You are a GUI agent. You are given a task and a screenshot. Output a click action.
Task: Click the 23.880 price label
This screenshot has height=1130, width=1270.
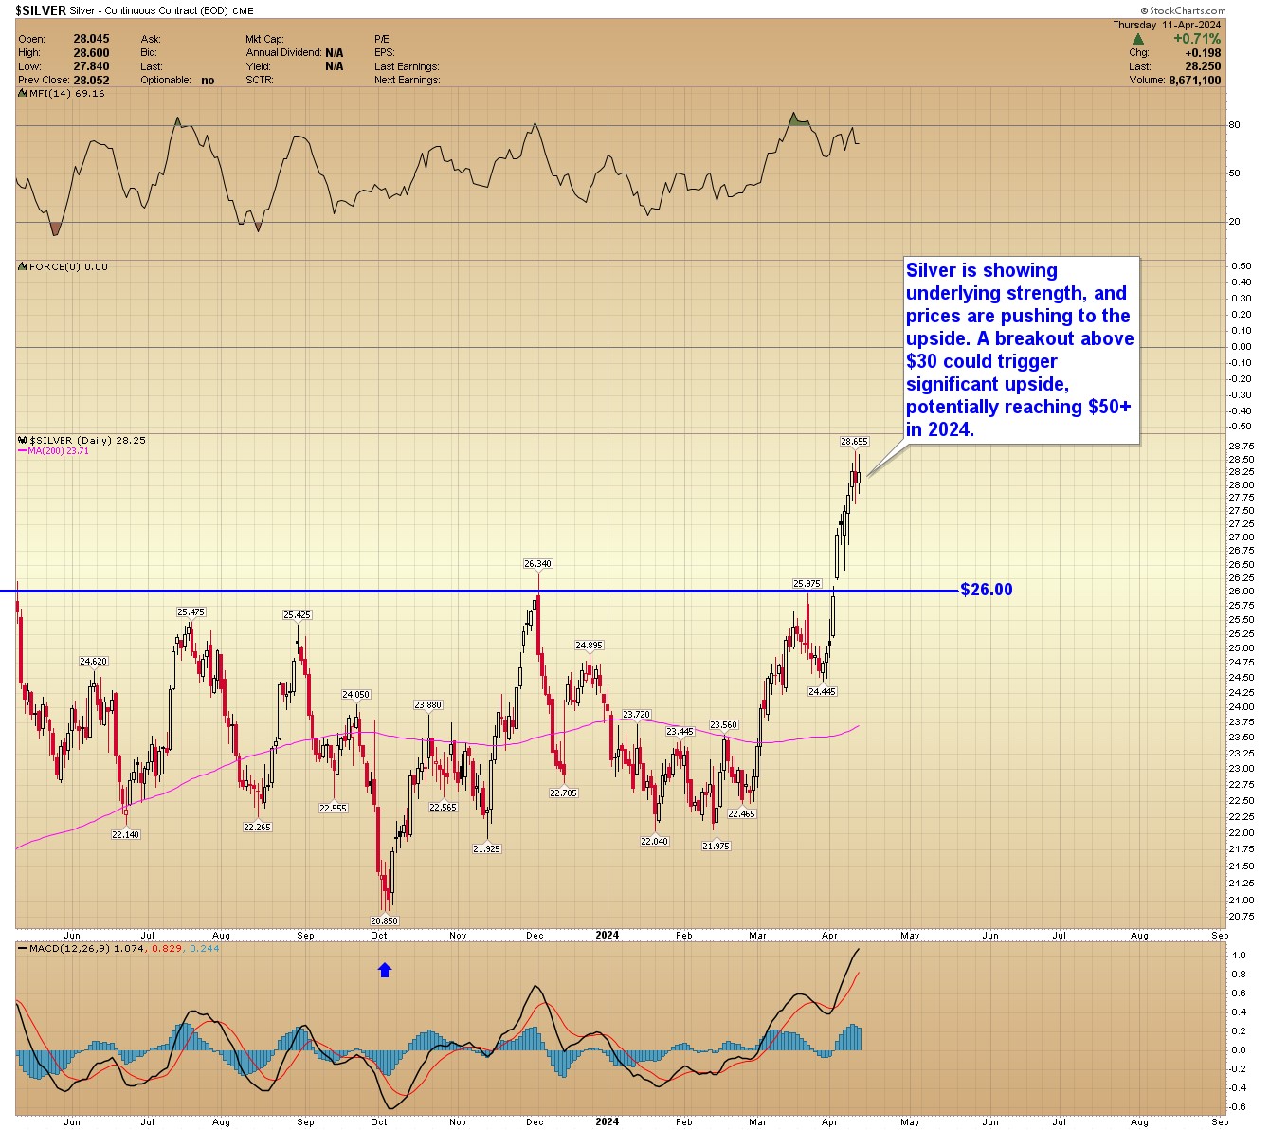[x=428, y=705]
